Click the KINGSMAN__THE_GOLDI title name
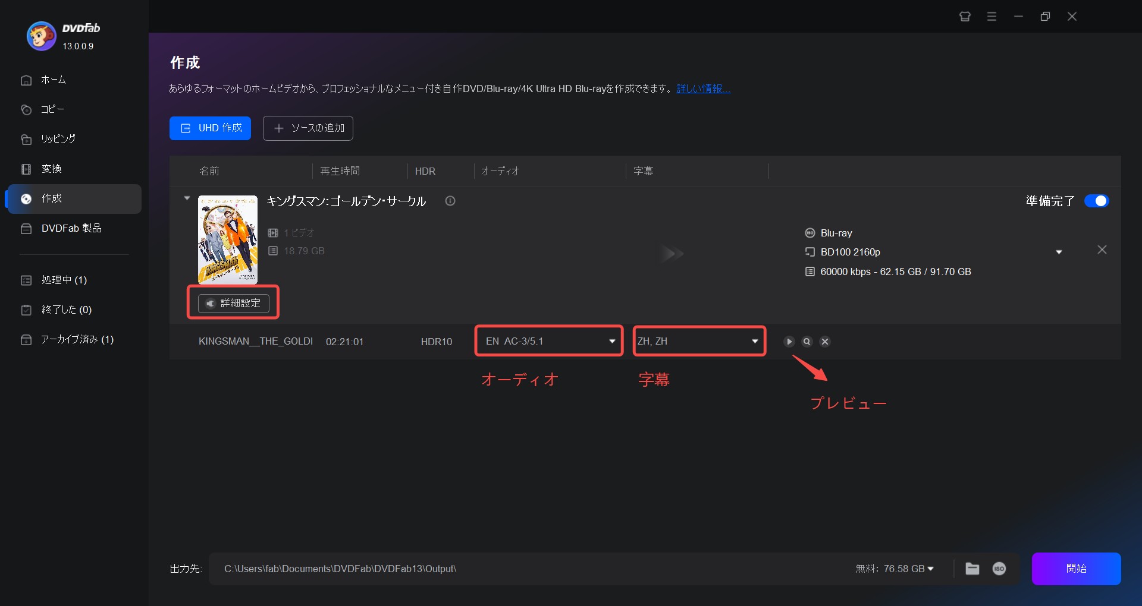1142x606 pixels. point(256,341)
